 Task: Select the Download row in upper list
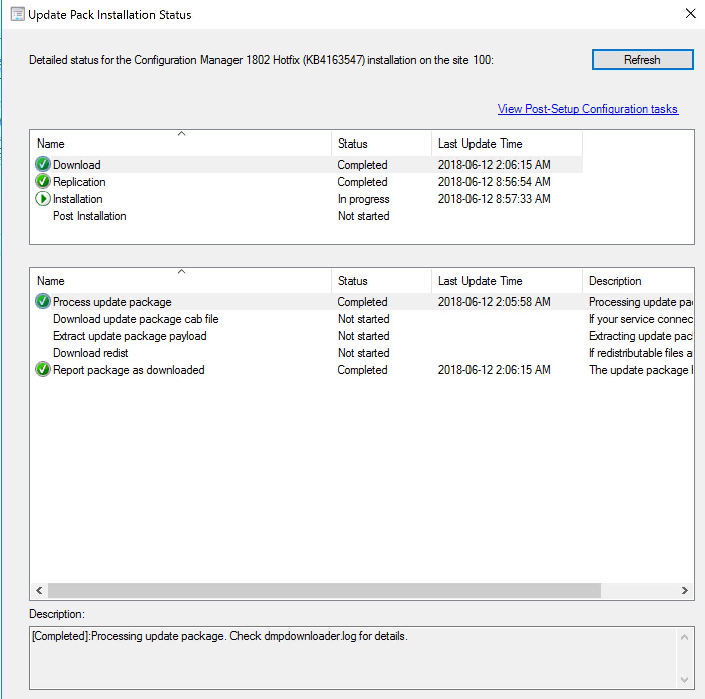coord(306,164)
